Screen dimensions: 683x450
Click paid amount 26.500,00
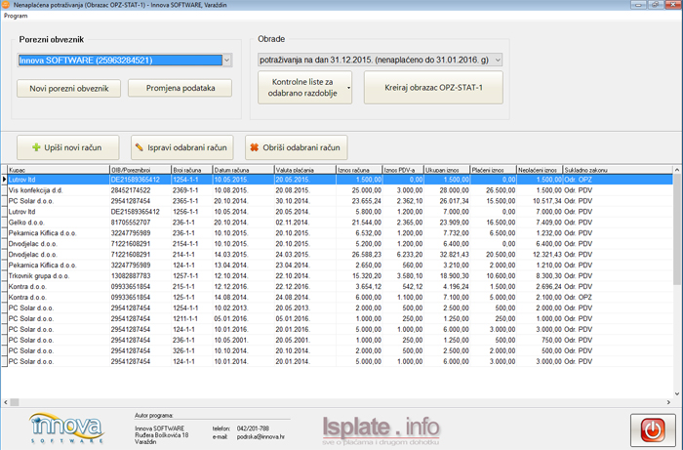point(501,190)
